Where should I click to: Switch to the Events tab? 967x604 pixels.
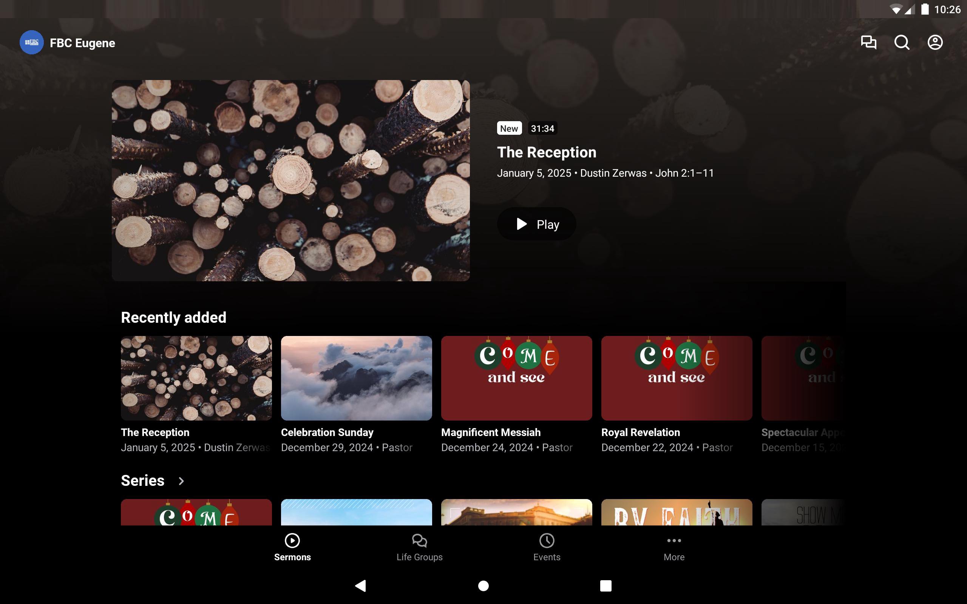coord(546,547)
